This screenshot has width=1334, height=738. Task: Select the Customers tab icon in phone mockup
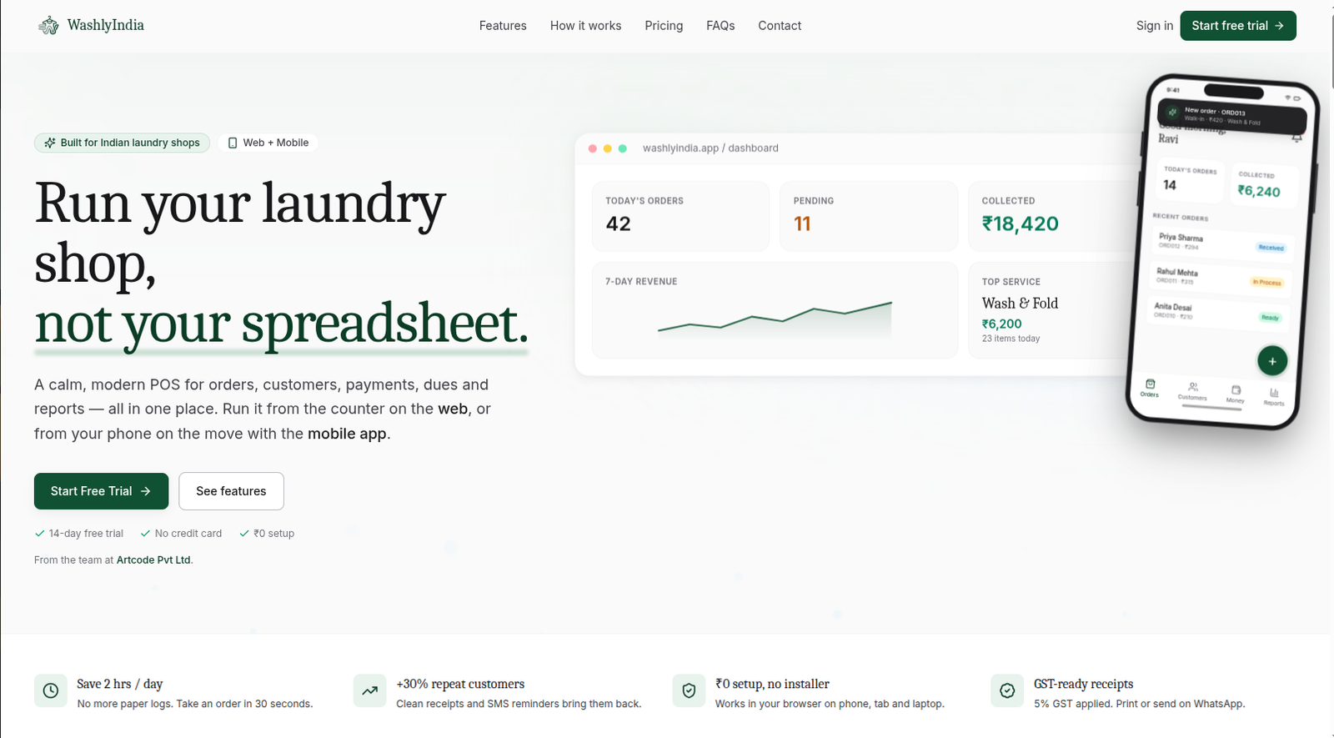pyautogui.click(x=1193, y=387)
